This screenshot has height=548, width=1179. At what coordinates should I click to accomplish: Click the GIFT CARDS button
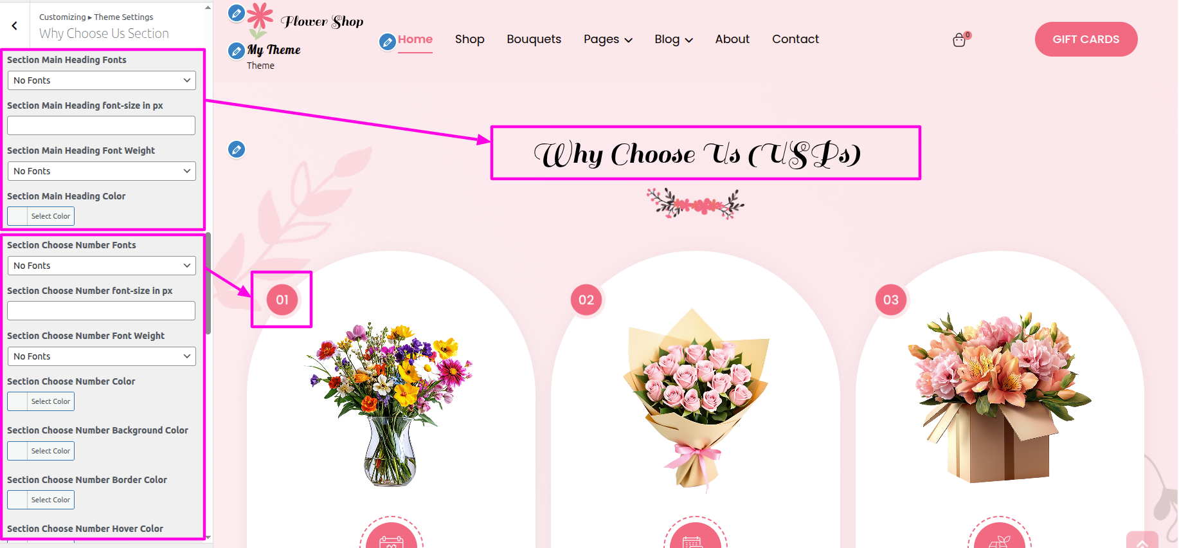[1086, 39]
